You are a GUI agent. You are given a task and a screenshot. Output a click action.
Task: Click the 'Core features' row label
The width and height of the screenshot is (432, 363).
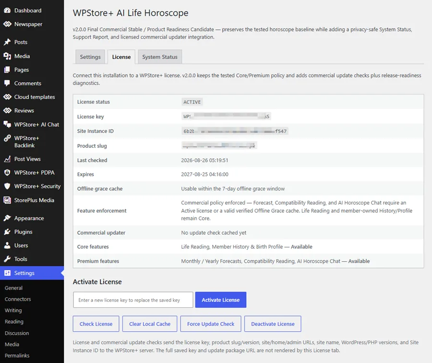(93, 247)
